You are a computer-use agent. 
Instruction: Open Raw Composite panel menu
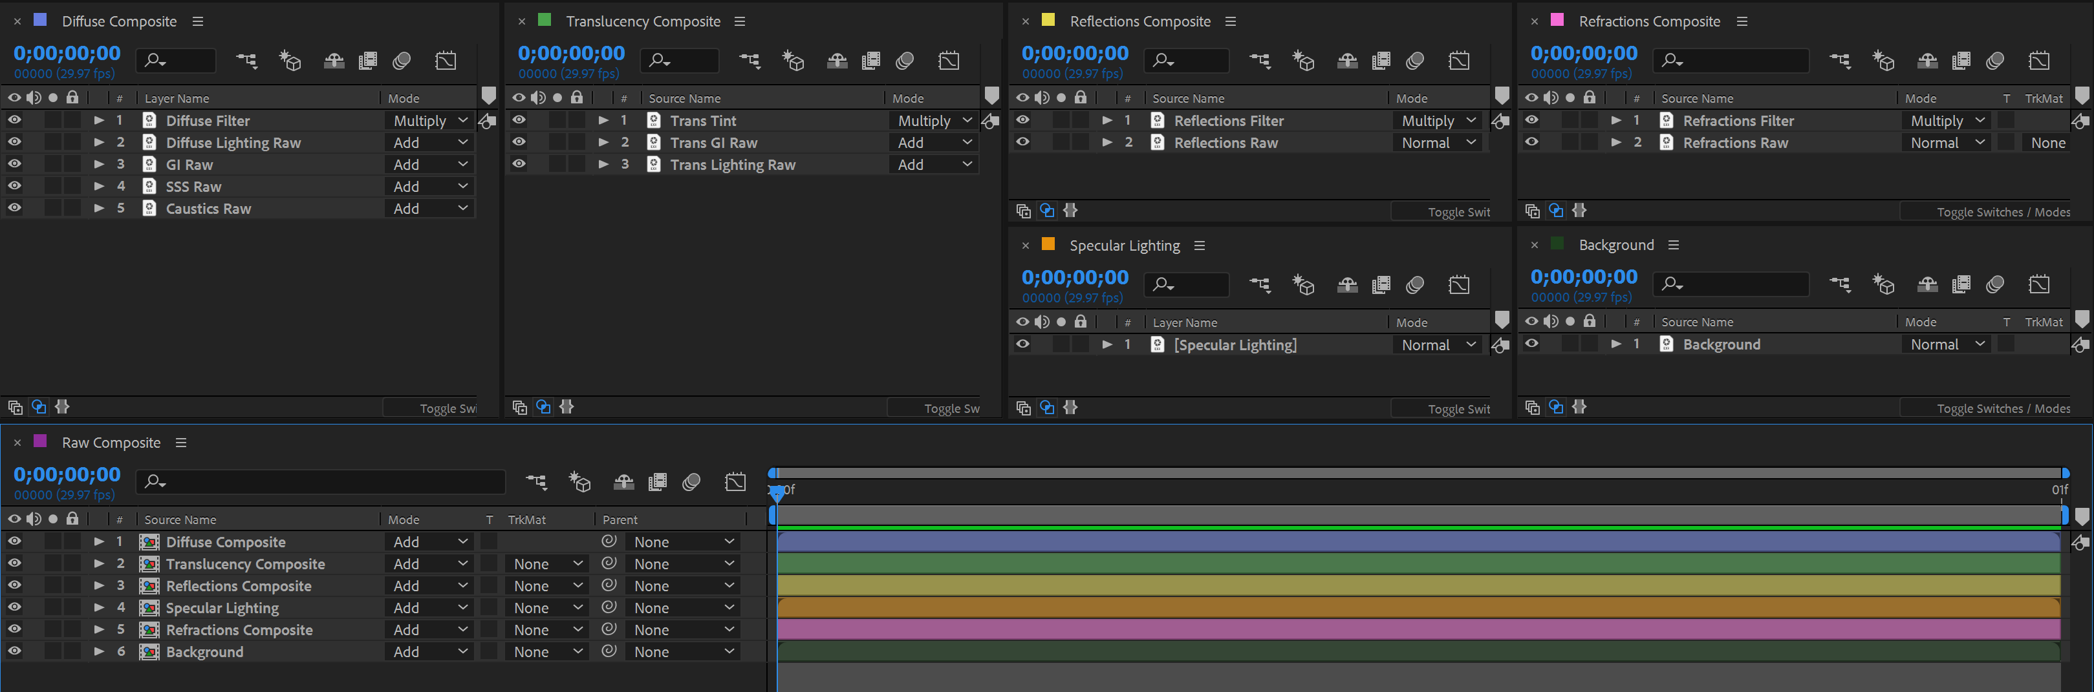coord(180,443)
